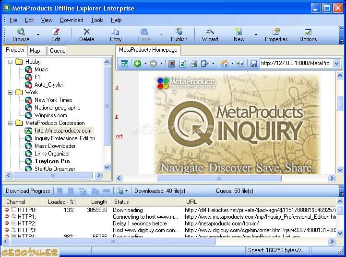Open the File menu
The width and height of the screenshot is (346, 257).
[x=13, y=20]
